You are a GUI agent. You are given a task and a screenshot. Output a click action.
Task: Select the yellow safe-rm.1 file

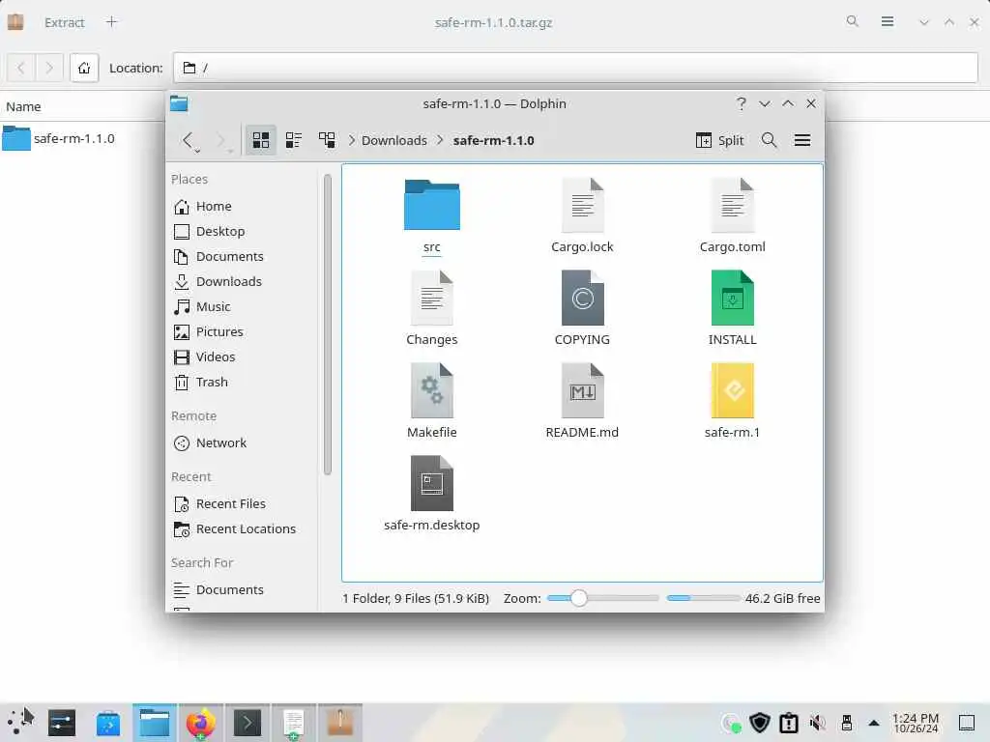click(x=733, y=390)
